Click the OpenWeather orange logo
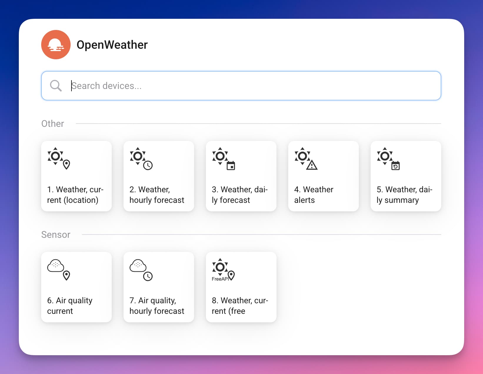483x374 pixels. click(56, 45)
